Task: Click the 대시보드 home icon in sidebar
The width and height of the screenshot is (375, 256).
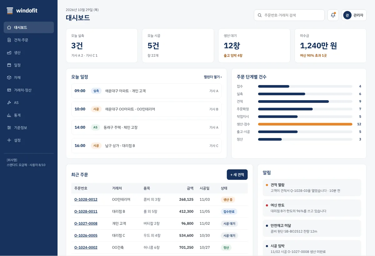Action: pyautogui.click(x=9, y=28)
